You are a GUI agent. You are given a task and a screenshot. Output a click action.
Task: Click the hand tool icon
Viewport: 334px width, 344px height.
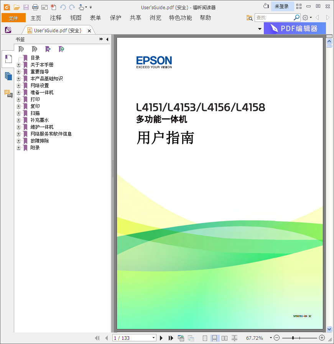click(x=81, y=7)
